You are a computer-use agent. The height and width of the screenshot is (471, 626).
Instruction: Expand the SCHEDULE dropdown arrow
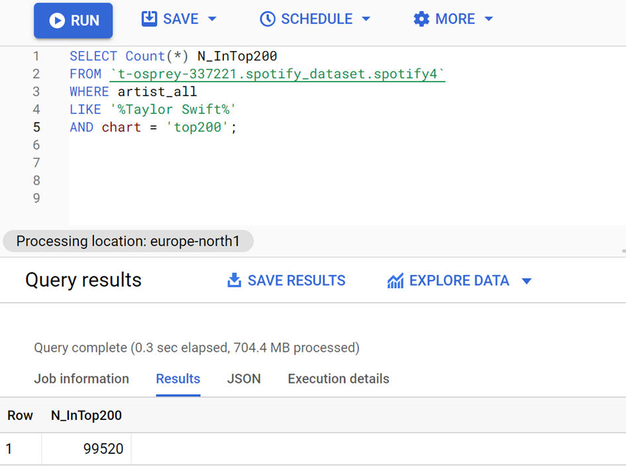366,19
